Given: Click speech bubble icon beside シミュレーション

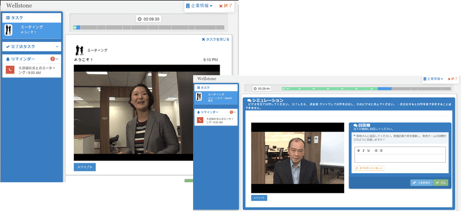Looking at the screenshot, I should (x=250, y=101).
